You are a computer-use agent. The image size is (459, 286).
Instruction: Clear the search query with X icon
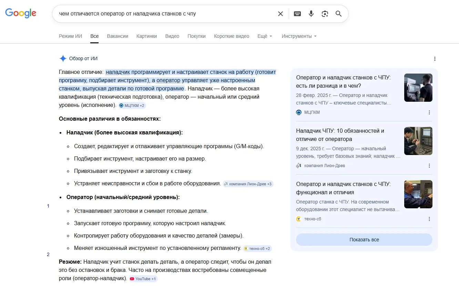pyautogui.click(x=280, y=14)
